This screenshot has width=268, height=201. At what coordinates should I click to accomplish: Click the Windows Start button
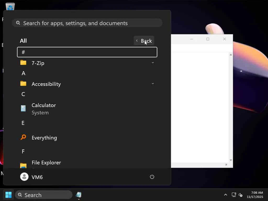(x=9, y=195)
